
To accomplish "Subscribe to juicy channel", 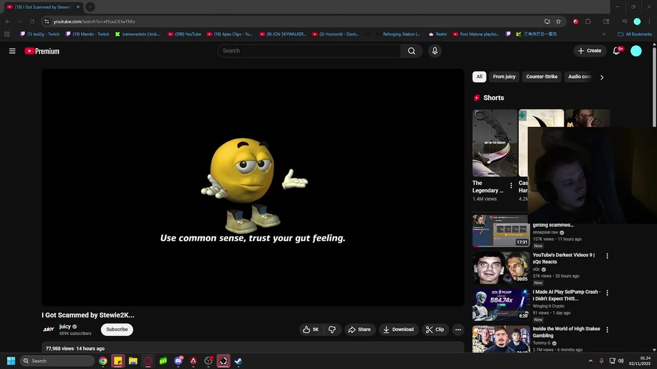I will 117,330.
